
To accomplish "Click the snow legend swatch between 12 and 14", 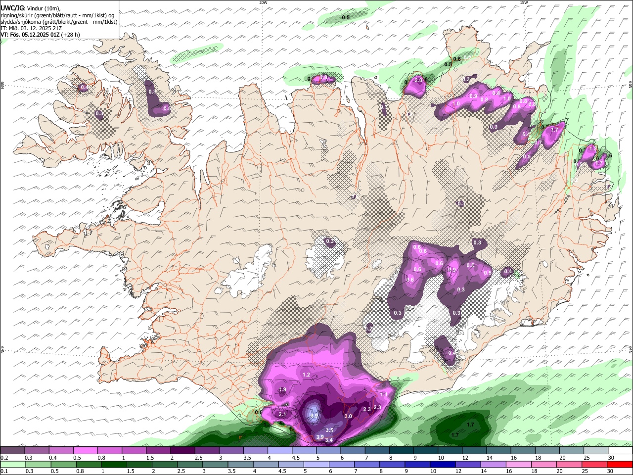I will tap(473, 451).
